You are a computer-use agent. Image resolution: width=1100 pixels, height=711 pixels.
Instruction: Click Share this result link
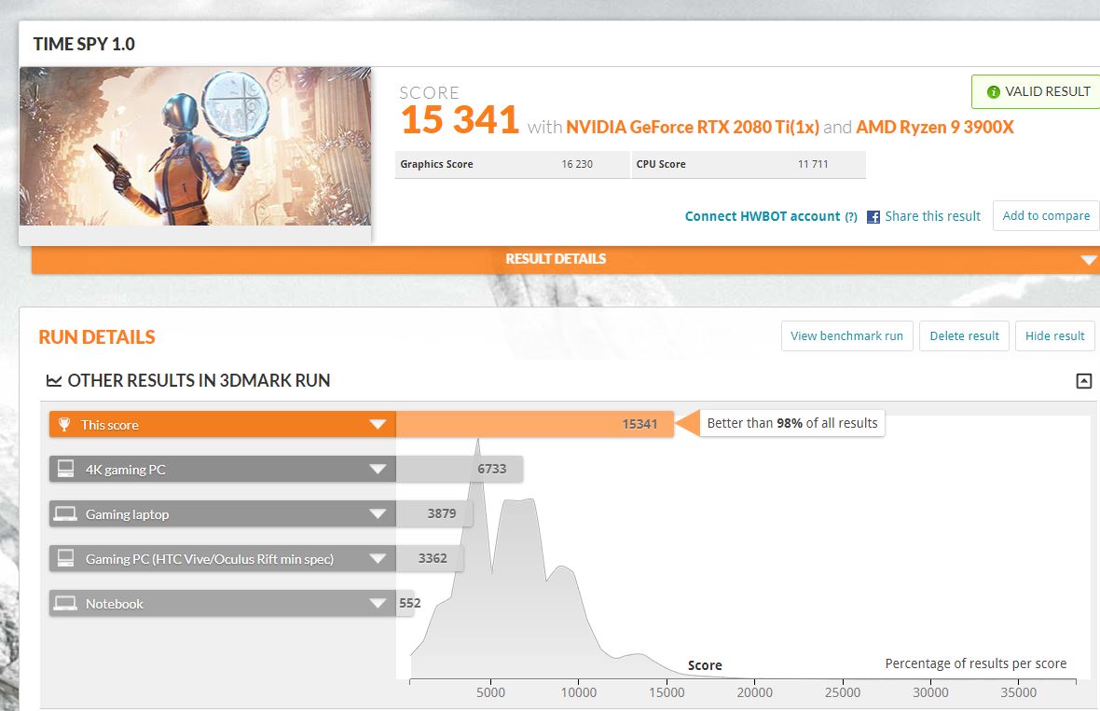point(932,216)
